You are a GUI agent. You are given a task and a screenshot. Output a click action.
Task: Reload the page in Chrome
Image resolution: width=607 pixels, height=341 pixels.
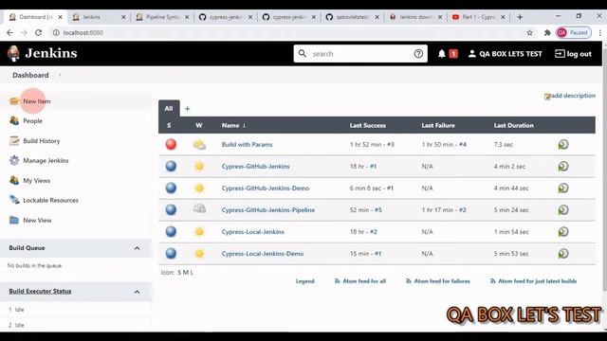(x=38, y=33)
